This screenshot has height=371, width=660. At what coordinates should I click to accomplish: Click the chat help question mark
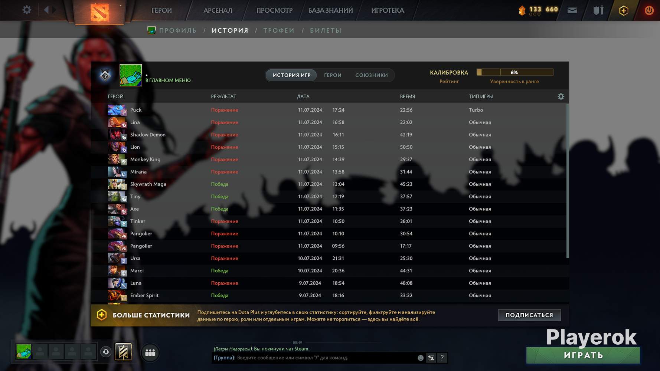[442, 358]
